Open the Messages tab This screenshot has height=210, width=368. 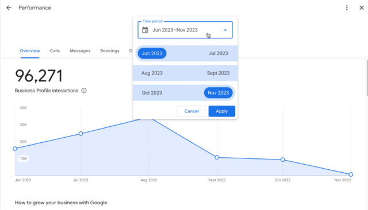coord(80,51)
